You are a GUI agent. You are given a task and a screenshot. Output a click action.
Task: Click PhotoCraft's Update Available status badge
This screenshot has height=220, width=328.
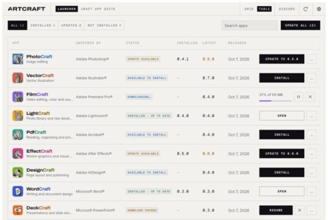143,59
